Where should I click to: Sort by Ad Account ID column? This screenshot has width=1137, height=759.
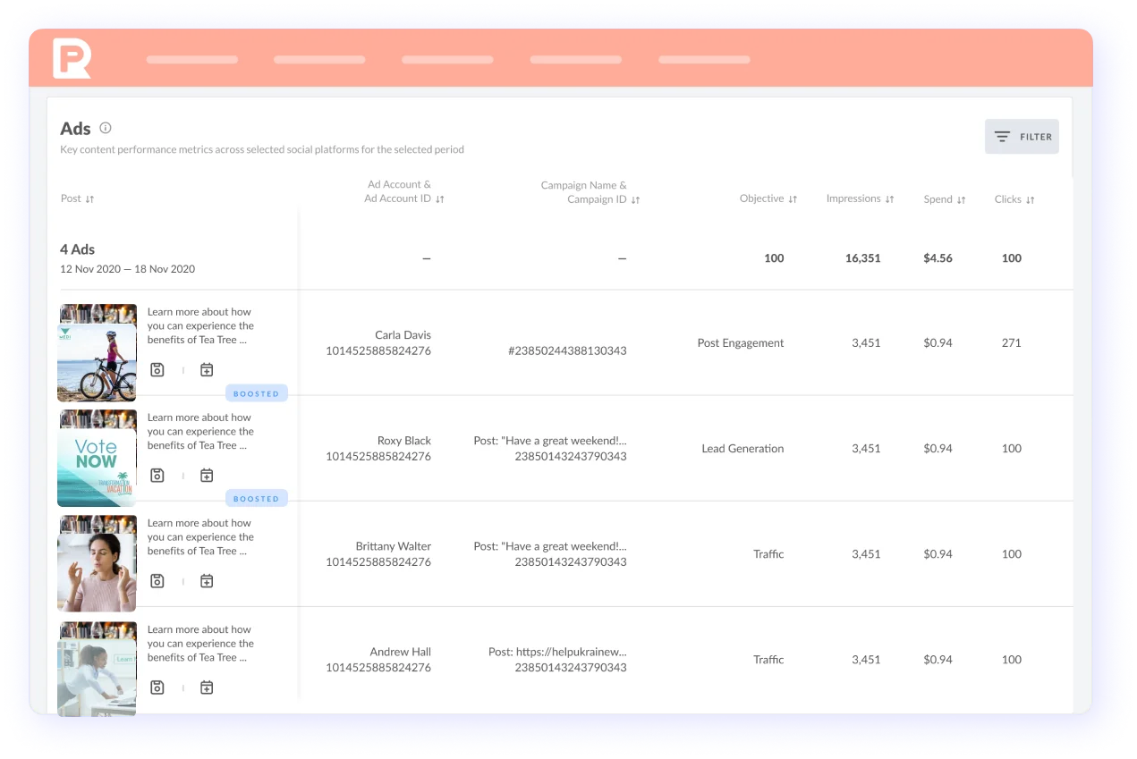[x=440, y=199]
